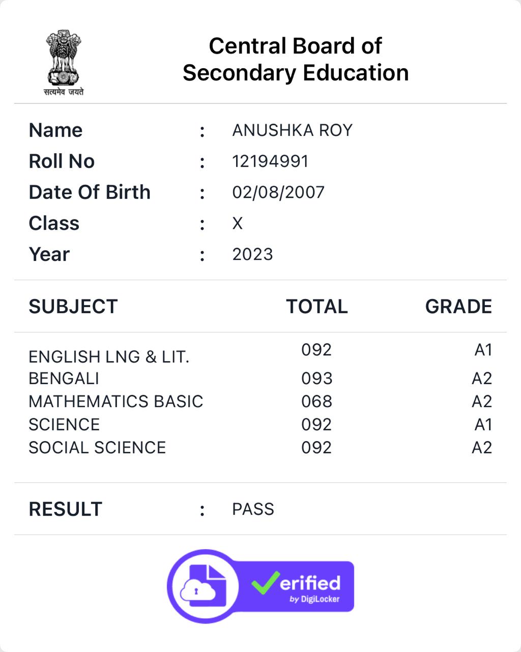Select the English Lng & Lit. subject row

point(109,357)
